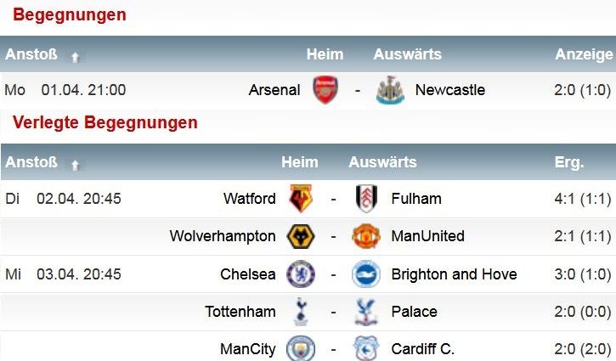Open the Watford club crest
Screen dimensions: 616x361
click(301, 199)
